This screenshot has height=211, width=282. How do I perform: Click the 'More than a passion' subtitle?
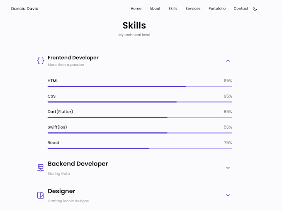(x=66, y=65)
